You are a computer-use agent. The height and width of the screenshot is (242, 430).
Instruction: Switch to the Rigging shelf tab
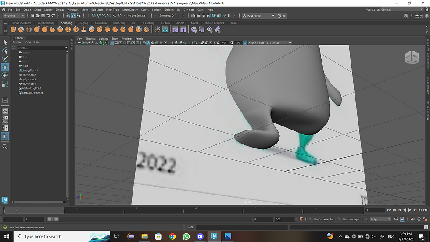click(83, 23)
